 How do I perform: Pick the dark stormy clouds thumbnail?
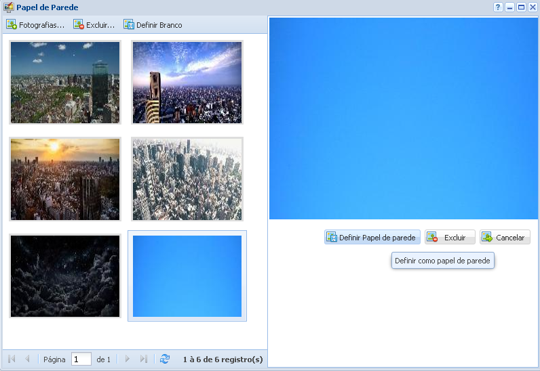click(65, 276)
